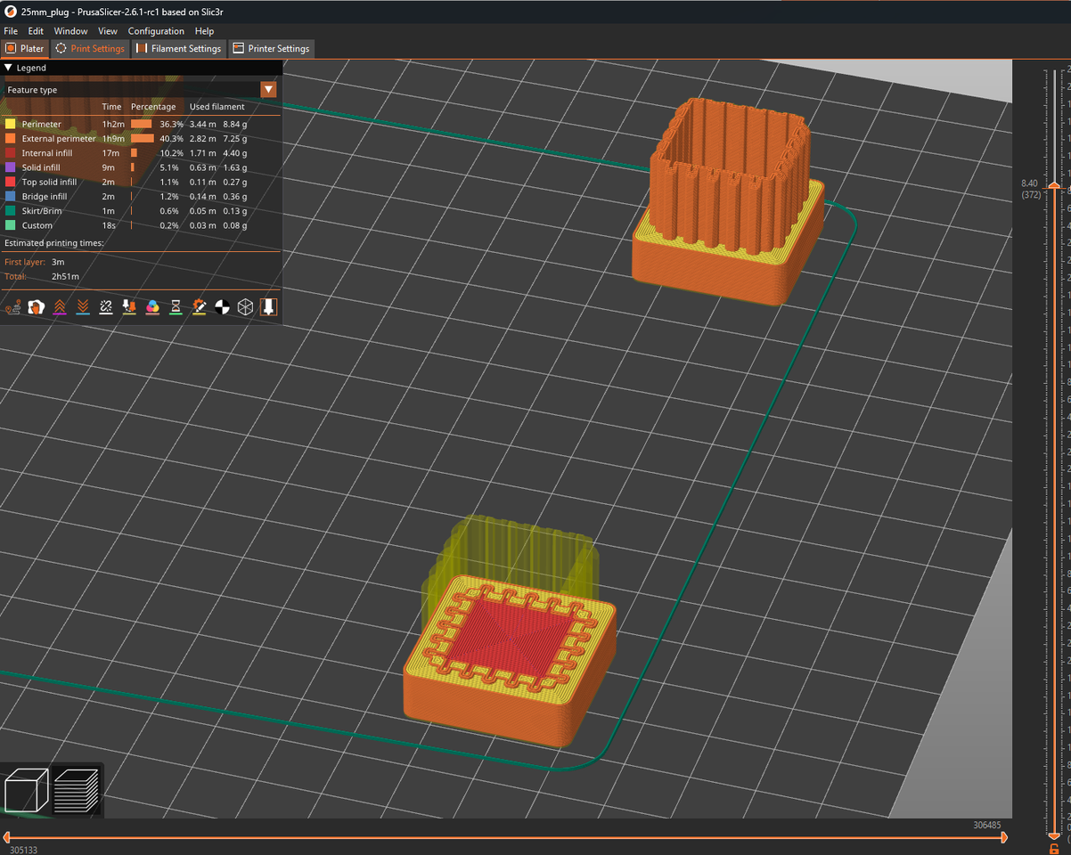The height and width of the screenshot is (855, 1071).
Task: Click the vertical layer slider upper thumb
Action: [x=1054, y=185]
